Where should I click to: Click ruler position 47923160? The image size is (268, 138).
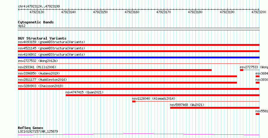click(x=132, y=12)
